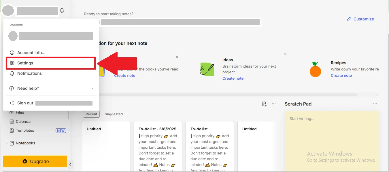Click the NEW badge next to Templates
389x172 pixels.
tap(61, 131)
